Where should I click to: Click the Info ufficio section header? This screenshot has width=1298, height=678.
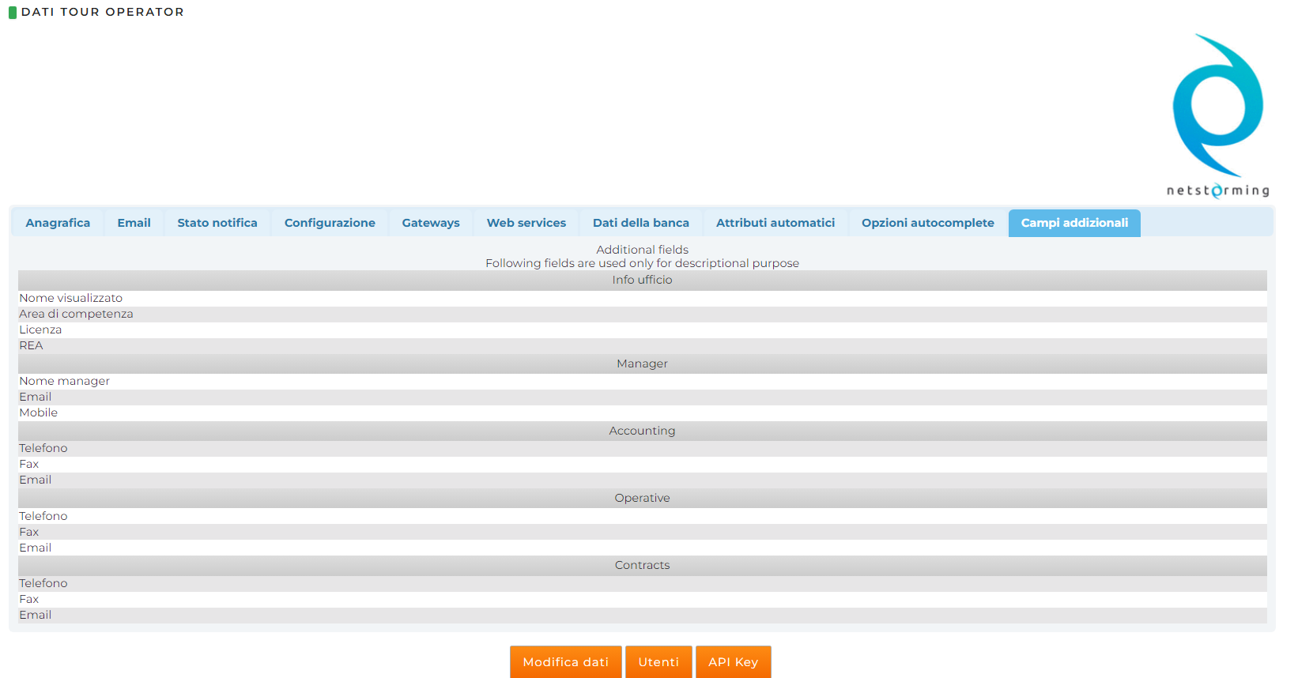click(642, 280)
